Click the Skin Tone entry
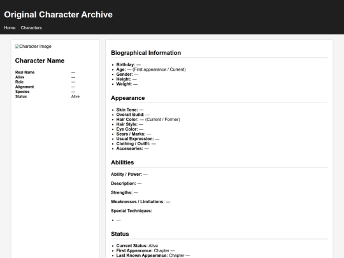The height and width of the screenshot is (258, 344). click(130, 110)
